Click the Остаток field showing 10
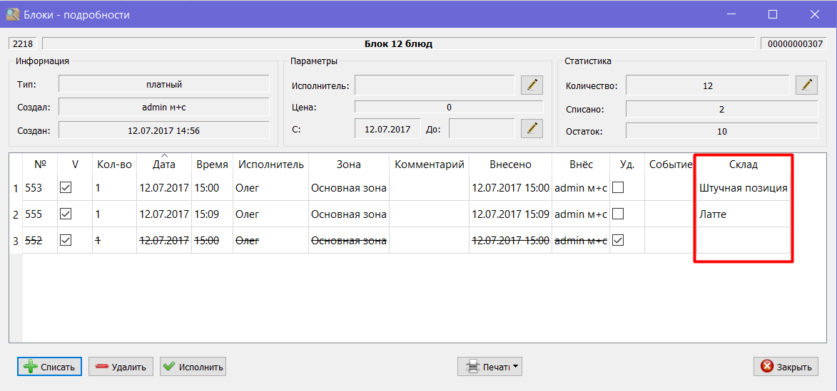Screen dimensions: 837x391 [721, 131]
